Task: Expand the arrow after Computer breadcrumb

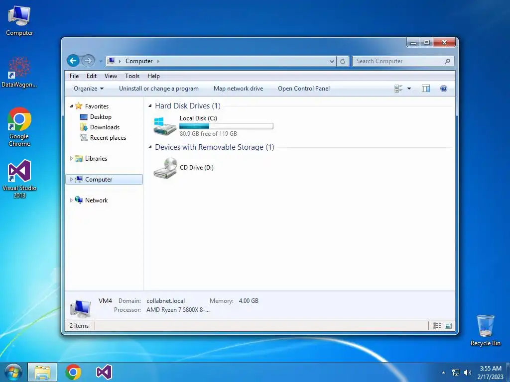Action: (158, 61)
